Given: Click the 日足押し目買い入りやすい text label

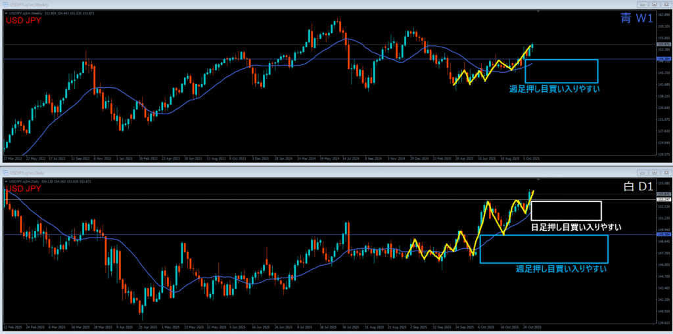Looking at the screenshot, I should click(576, 227).
